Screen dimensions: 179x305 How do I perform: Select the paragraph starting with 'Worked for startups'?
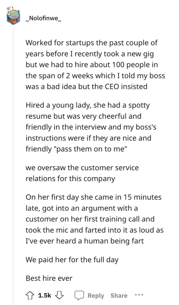89,65
